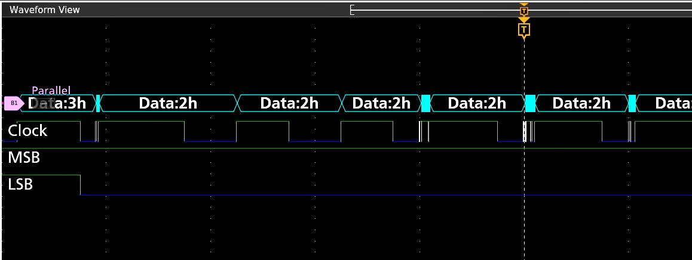Click the third Data:2h packet
Image resolution: width=692 pixels, height=260 pixels.
(x=381, y=103)
